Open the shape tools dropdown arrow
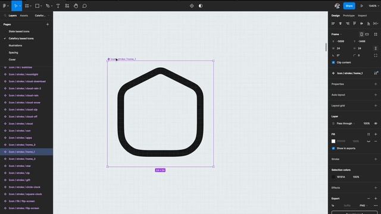 (41, 6)
